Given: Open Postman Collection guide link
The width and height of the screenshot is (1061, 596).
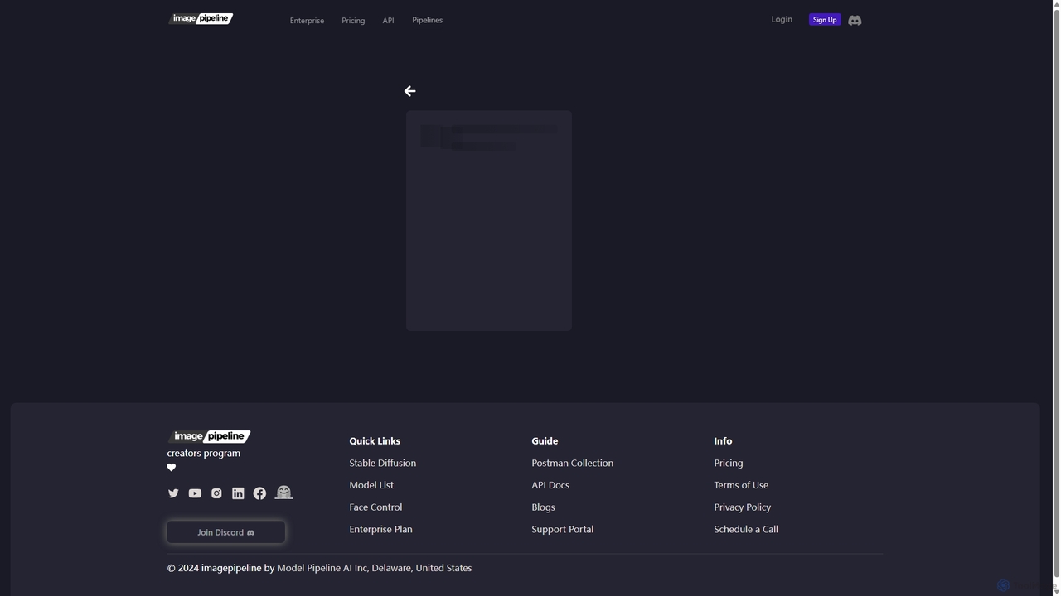Looking at the screenshot, I should [x=573, y=463].
